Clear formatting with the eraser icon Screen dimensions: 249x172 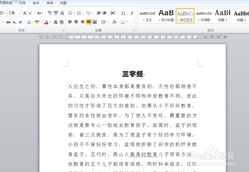click(50, 13)
